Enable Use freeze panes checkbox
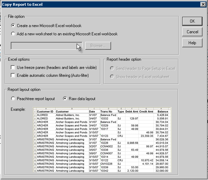 coord(13,67)
